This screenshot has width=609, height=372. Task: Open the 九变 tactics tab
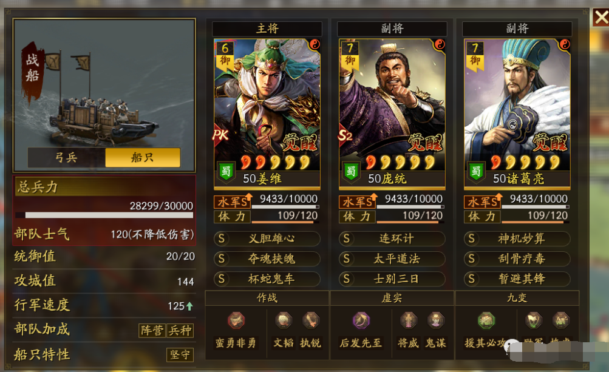pos(517,298)
